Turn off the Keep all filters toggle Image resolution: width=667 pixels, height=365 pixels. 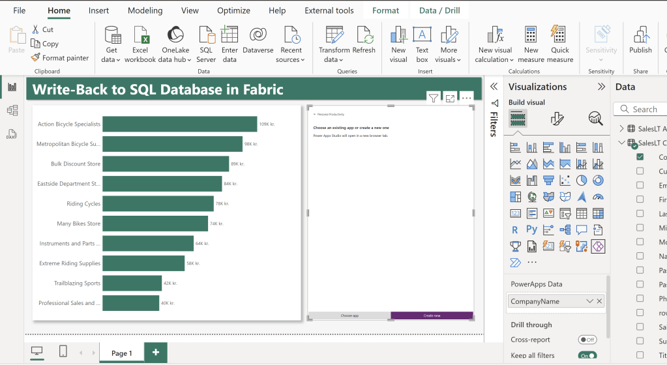point(587,355)
